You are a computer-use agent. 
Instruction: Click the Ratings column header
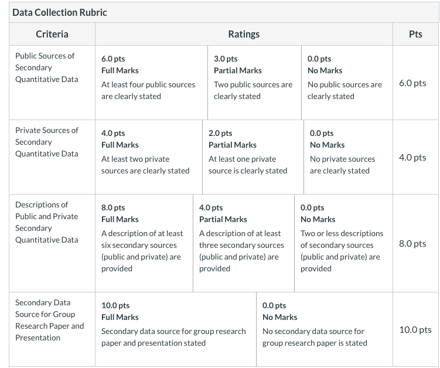[244, 34]
